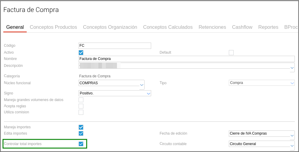Open the Conceptos Organización tab

click(110, 27)
